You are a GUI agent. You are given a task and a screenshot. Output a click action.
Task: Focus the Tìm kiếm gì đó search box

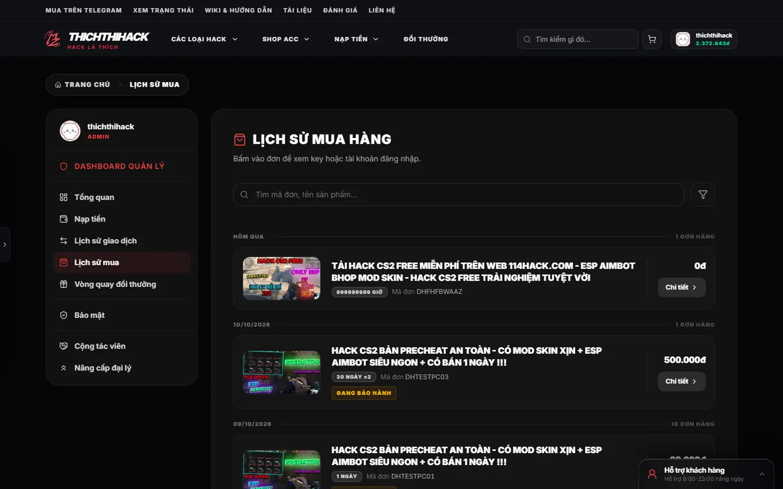coord(578,39)
